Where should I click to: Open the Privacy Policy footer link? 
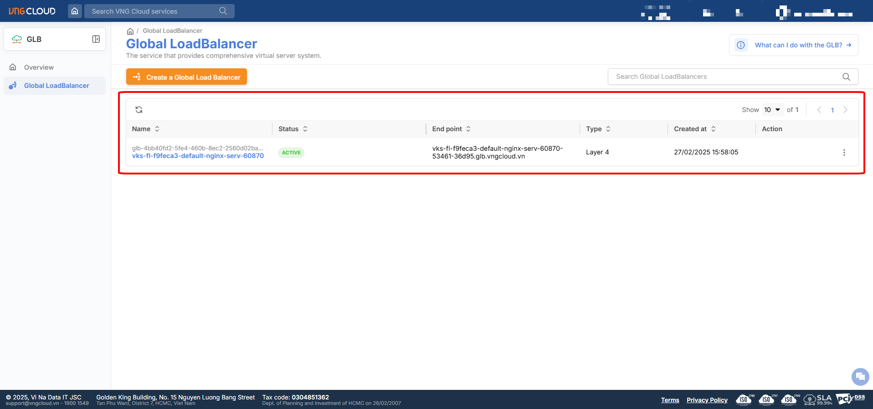pyautogui.click(x=707, y=400)
